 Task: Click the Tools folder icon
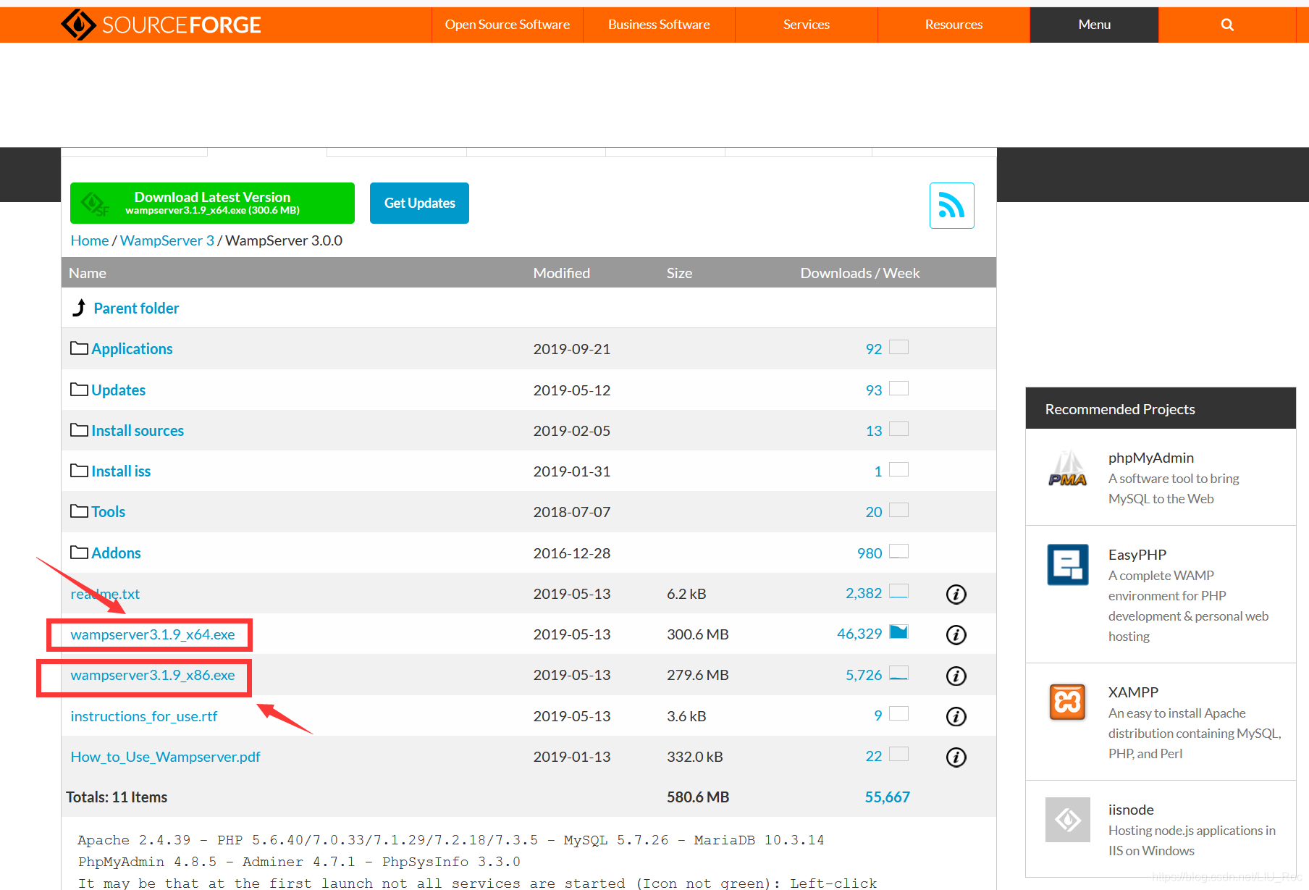[79, 511]
